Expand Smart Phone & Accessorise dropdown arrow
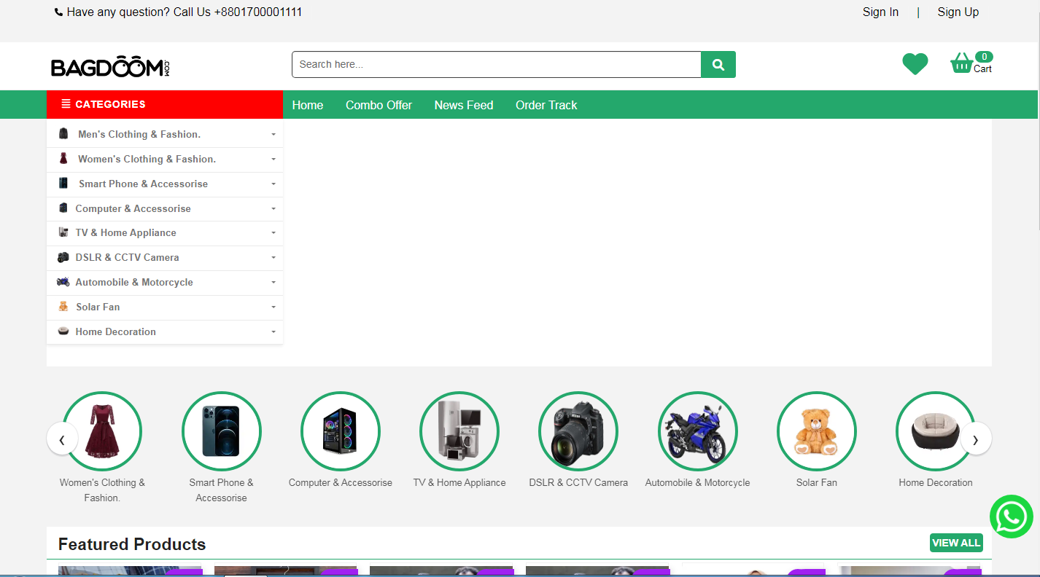The height and width of the screenshot is (577, 1040). [273, 184]
